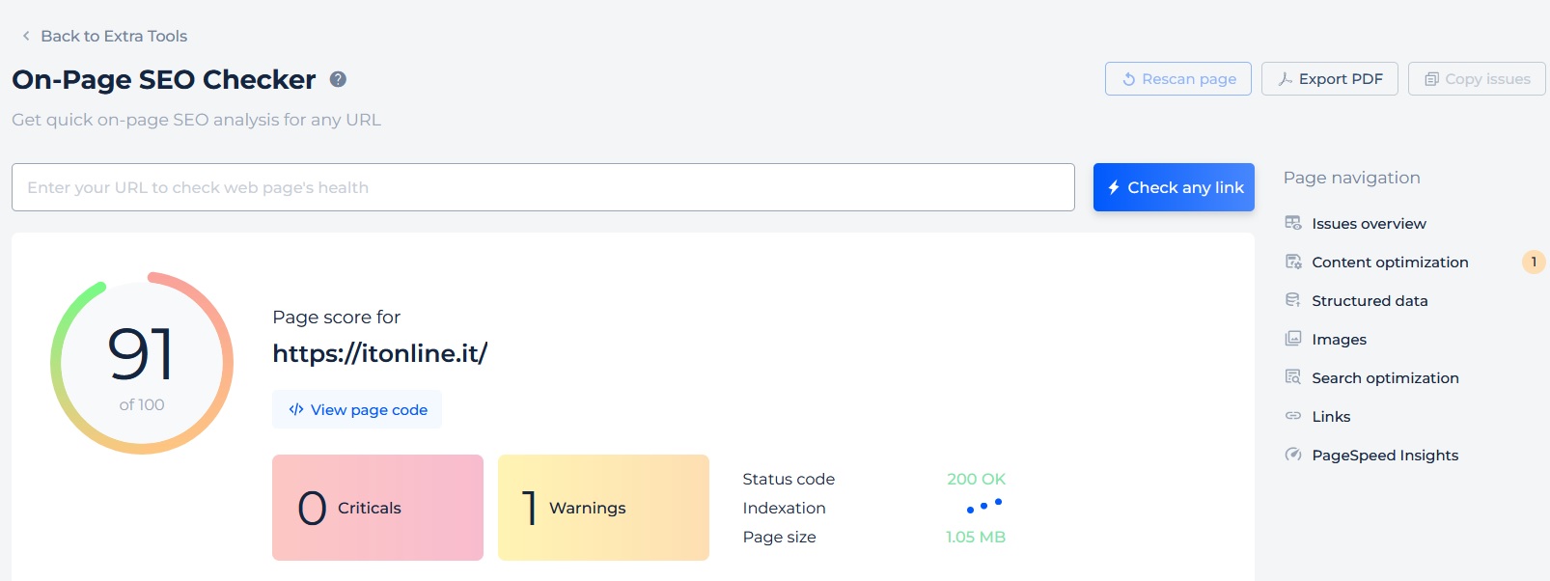Viewport: 1550px width, 581px height.
Task: Click the warning count badge on Content optimization
Action: coord(1534,262)
